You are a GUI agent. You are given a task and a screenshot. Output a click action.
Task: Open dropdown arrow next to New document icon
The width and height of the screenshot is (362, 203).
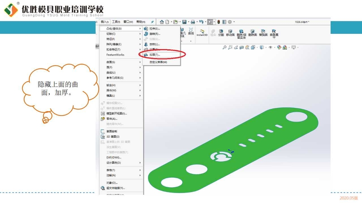coord(171,22)
